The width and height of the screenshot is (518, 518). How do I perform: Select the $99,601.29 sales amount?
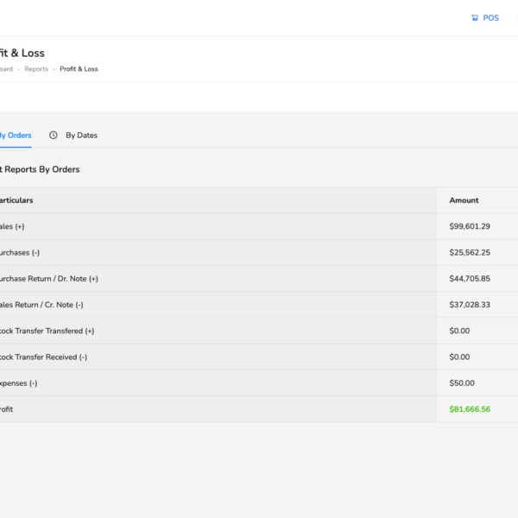pos(470,226)
